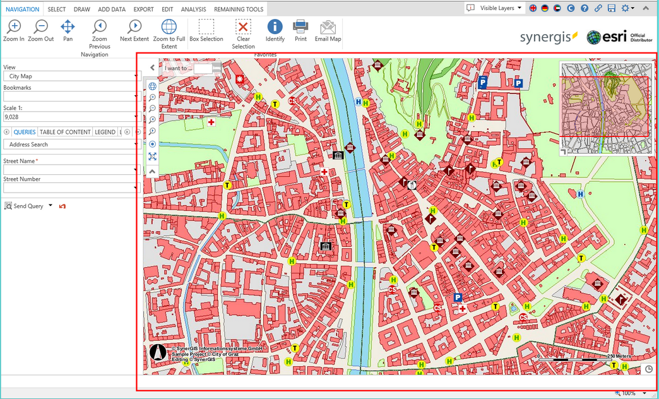Switch to the TABLE OF CONTENT tab
This screenshot has width=659, height=399.
tap(65, 132)
